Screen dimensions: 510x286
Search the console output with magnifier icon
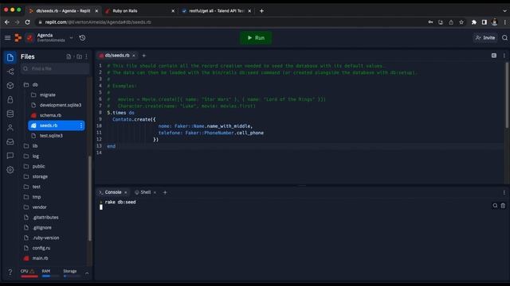tap(495, 206)
